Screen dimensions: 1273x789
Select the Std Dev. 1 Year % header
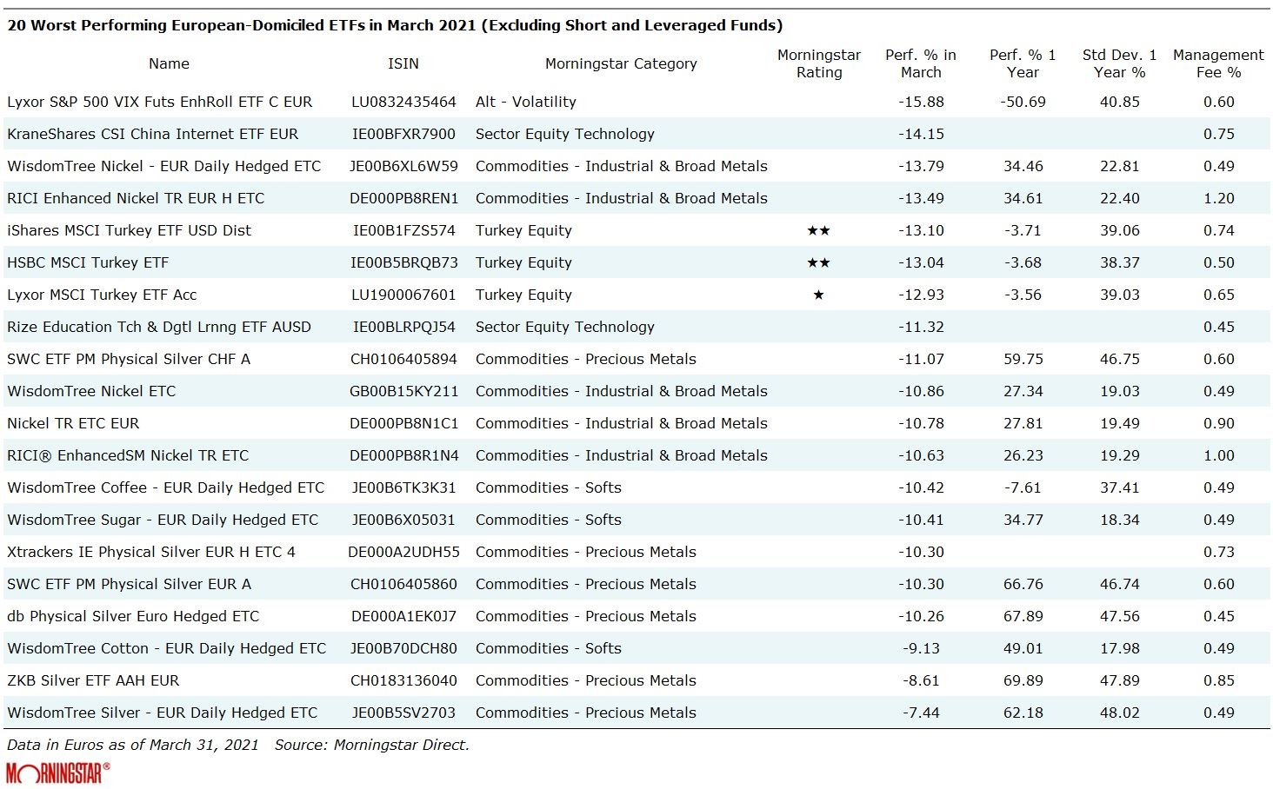point(1119,63)
